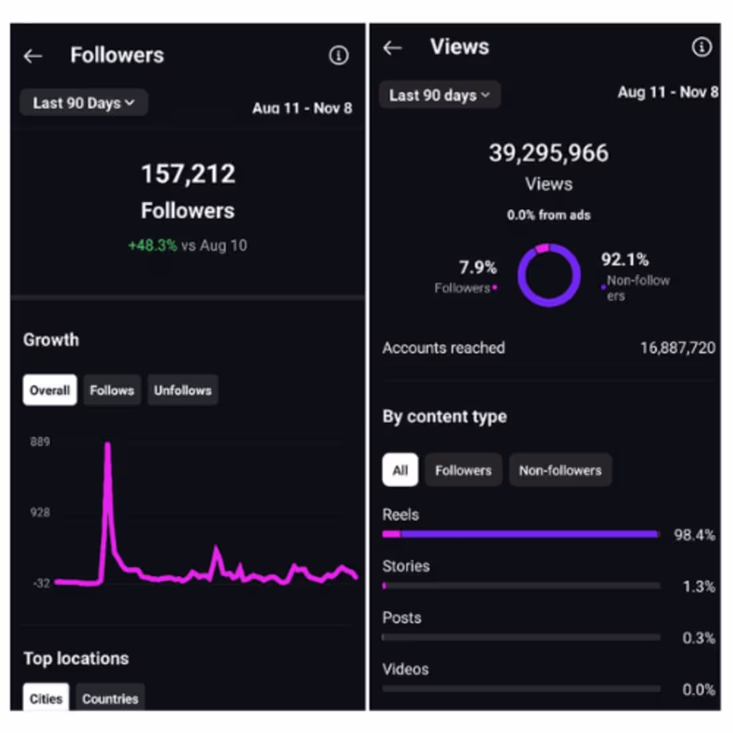733x733 pixels.
Task: Click the Stories percentage bar
Action: (x=520, y=586)
